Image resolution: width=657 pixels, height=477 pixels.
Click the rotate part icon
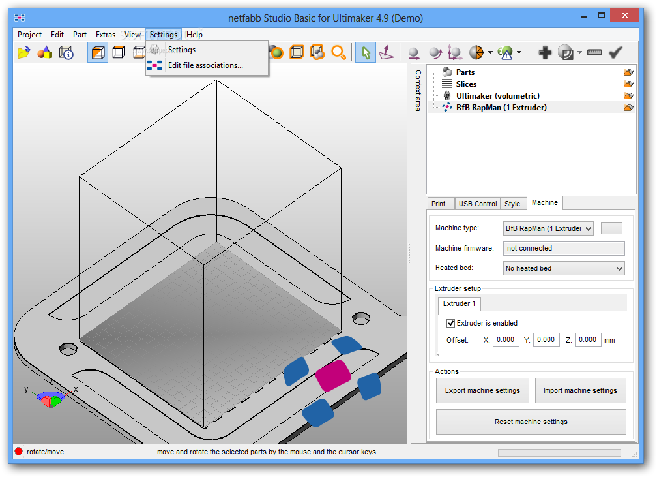435,53
